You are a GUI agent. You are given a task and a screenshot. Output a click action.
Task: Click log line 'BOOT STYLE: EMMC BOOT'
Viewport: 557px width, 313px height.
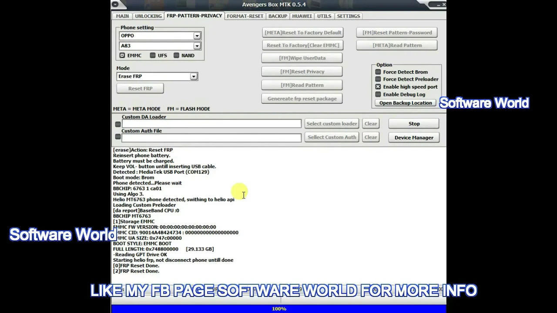(x=142, y=244)
